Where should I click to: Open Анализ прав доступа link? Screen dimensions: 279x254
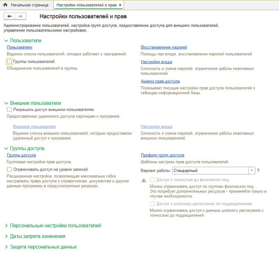[160, 81]
